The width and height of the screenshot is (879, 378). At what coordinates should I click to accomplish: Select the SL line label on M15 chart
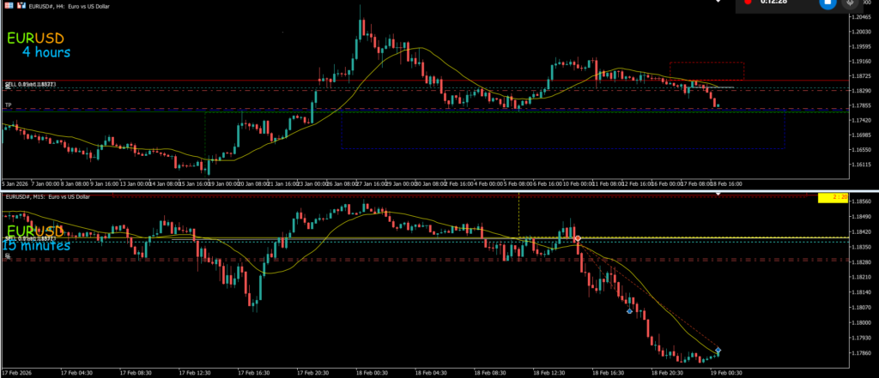point(8,256)
